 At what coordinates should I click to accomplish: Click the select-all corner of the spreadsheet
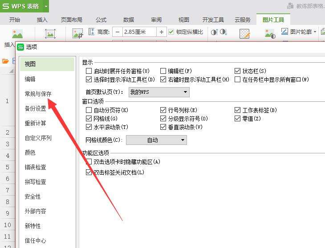coord(11,71)
